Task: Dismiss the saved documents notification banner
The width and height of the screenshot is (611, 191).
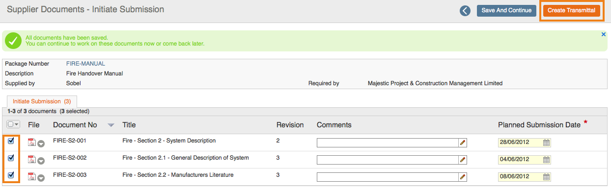Action: [604, 34]
